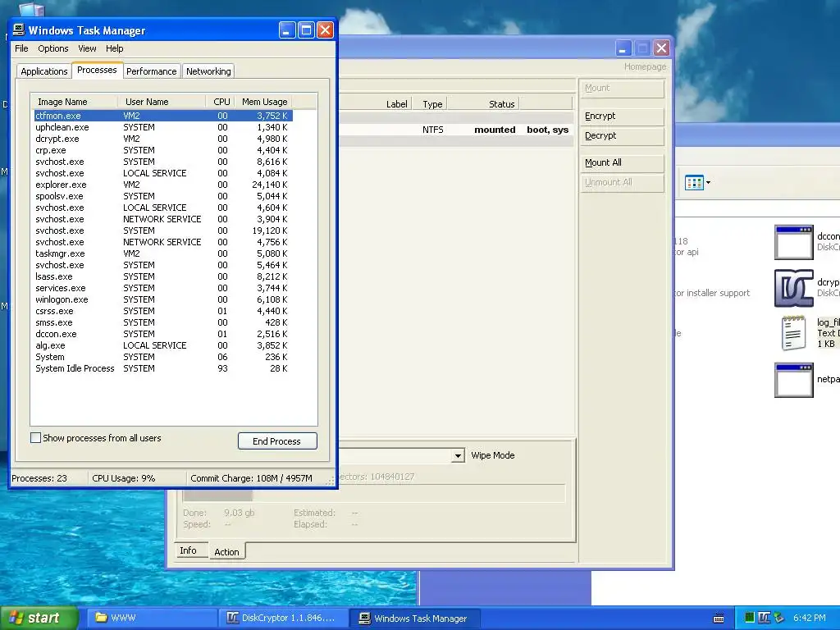Click the Decrypt button in DiskCryptor
Viewport: 840px width, 630px height.
(x=622, y=136)
